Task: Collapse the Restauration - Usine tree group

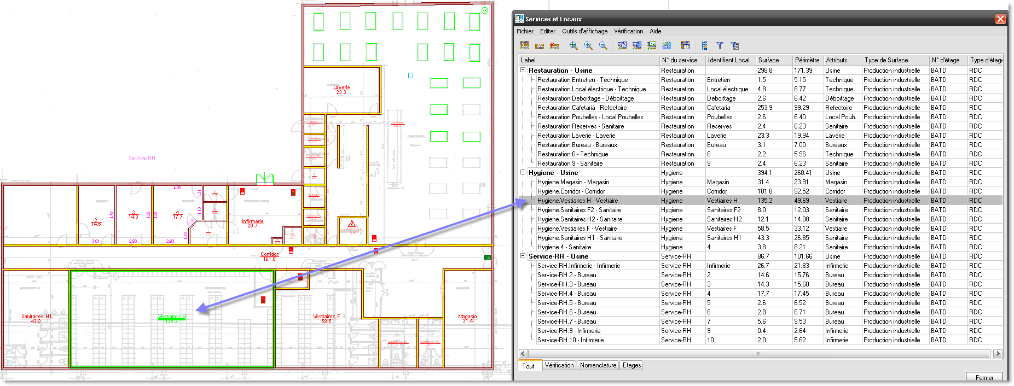Action: click(523, 70)
